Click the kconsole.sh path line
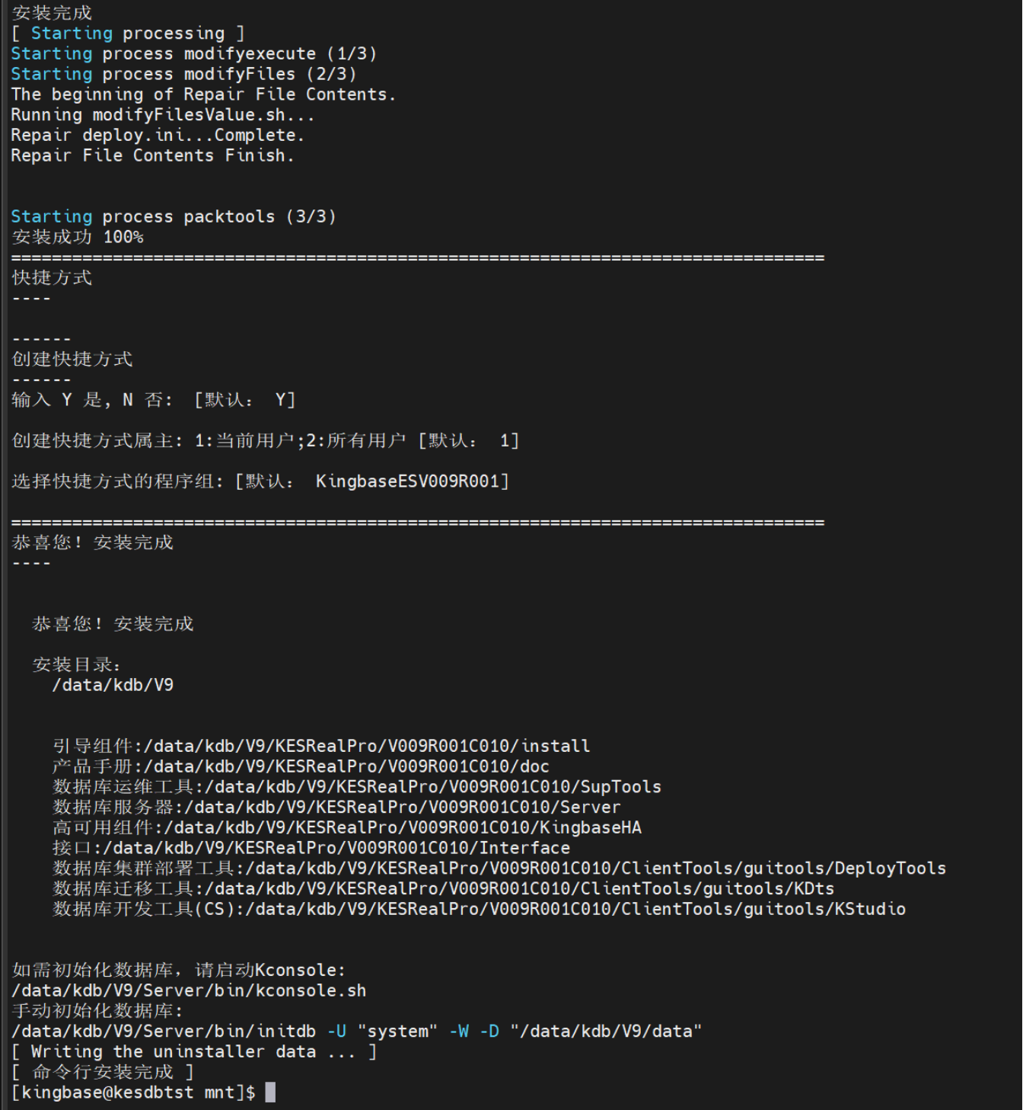This screenshot has height=1110, width=1023. point(189,990)
